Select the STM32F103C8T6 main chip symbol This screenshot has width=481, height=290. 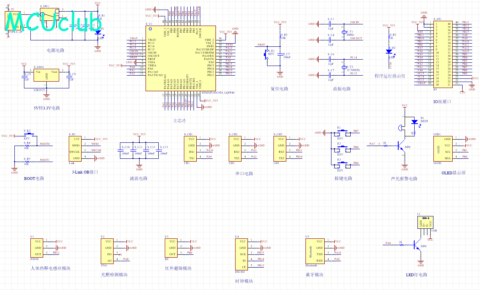[180, 59]
